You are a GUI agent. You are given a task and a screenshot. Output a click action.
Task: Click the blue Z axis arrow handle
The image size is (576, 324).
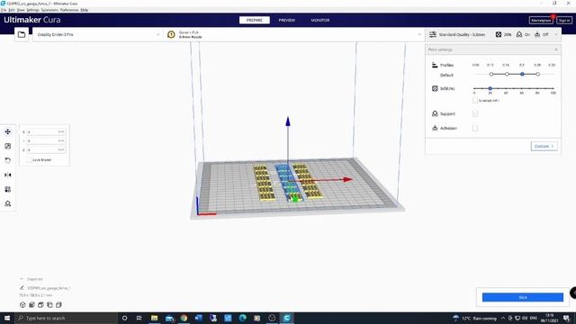(x=288, y=121)
